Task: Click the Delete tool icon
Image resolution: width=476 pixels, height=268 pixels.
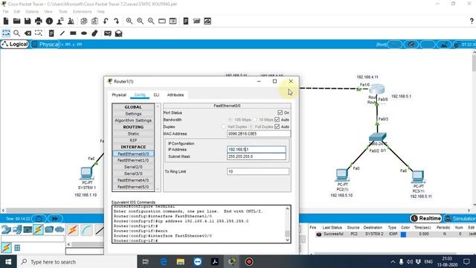Action: coord(28,33)
